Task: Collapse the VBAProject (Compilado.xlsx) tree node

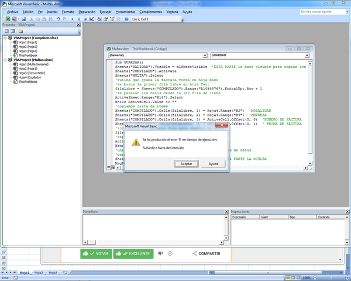Action: click(x=4, y=38)
